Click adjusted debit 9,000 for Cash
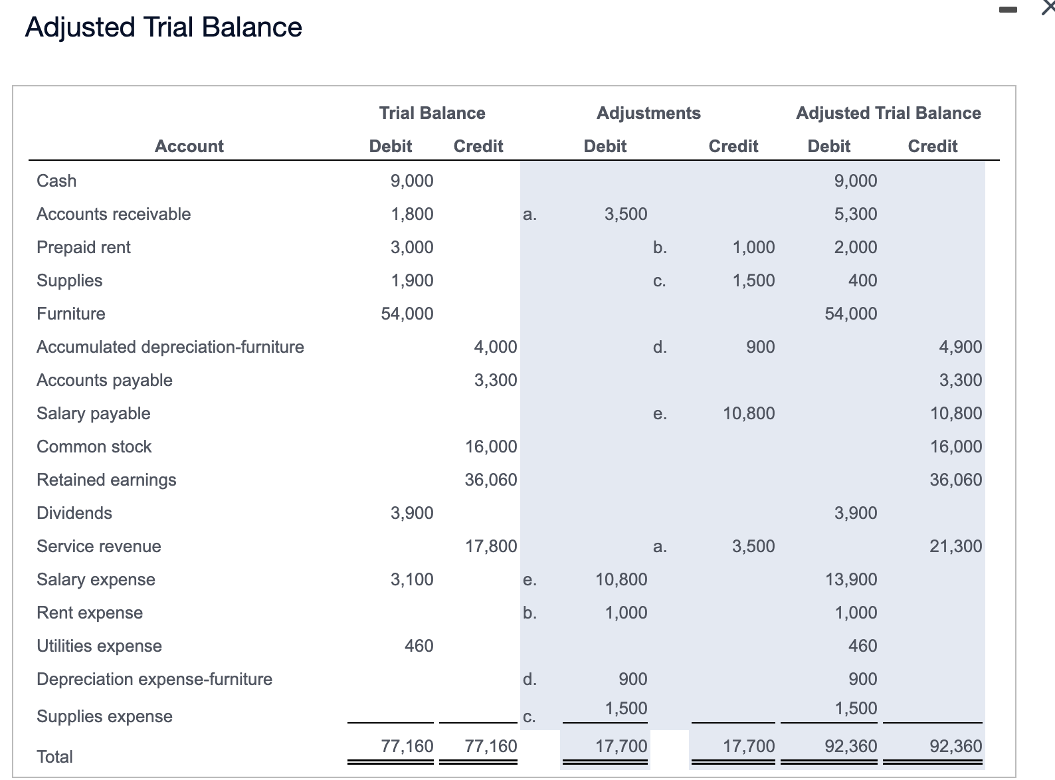The height and width of the screenshot is (780, 1055). click(x=856, y=181)
